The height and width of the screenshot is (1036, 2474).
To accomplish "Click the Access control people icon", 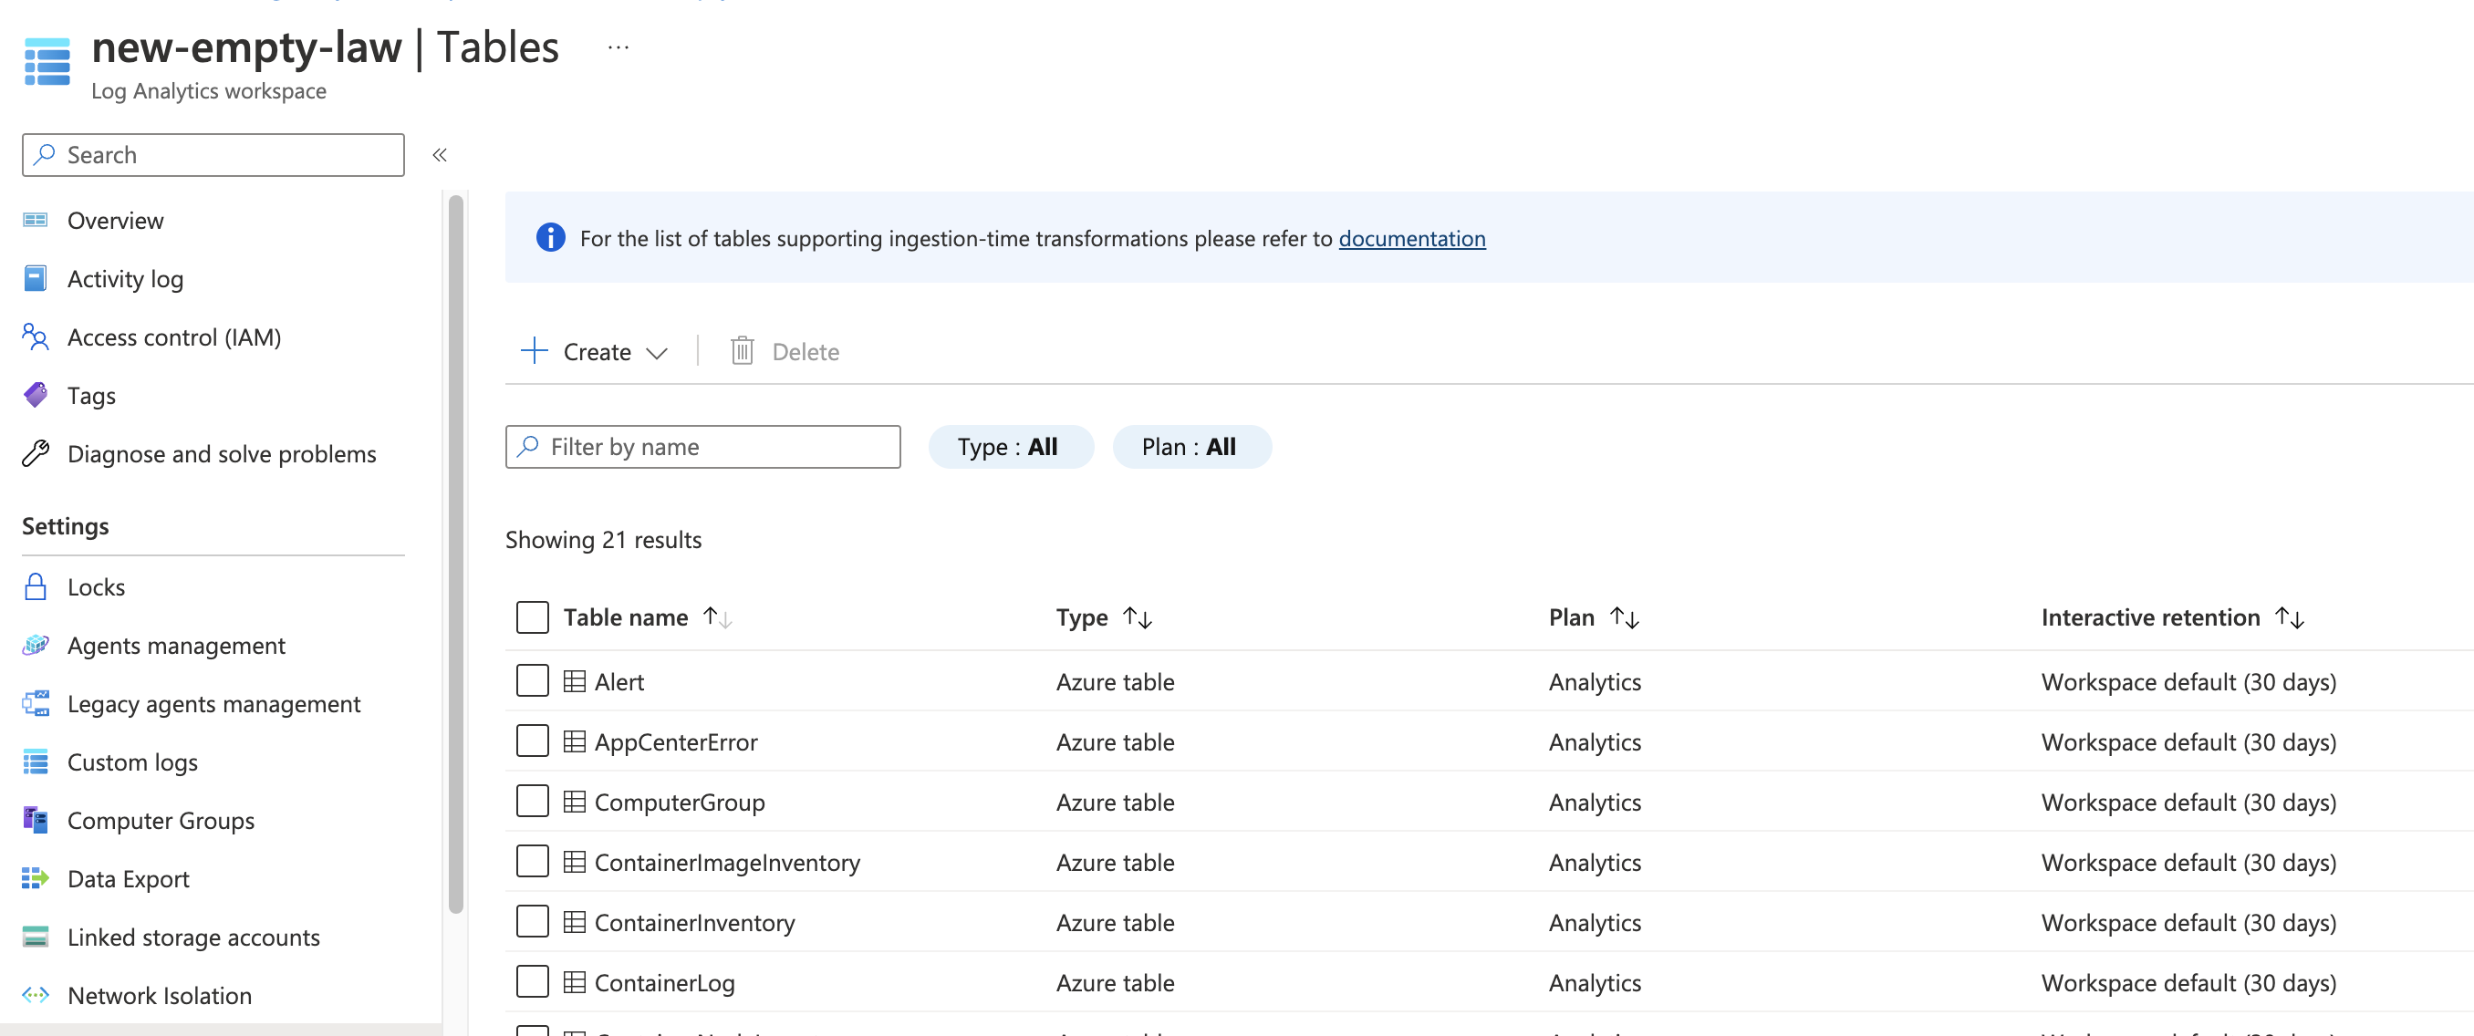I will 36,337.
